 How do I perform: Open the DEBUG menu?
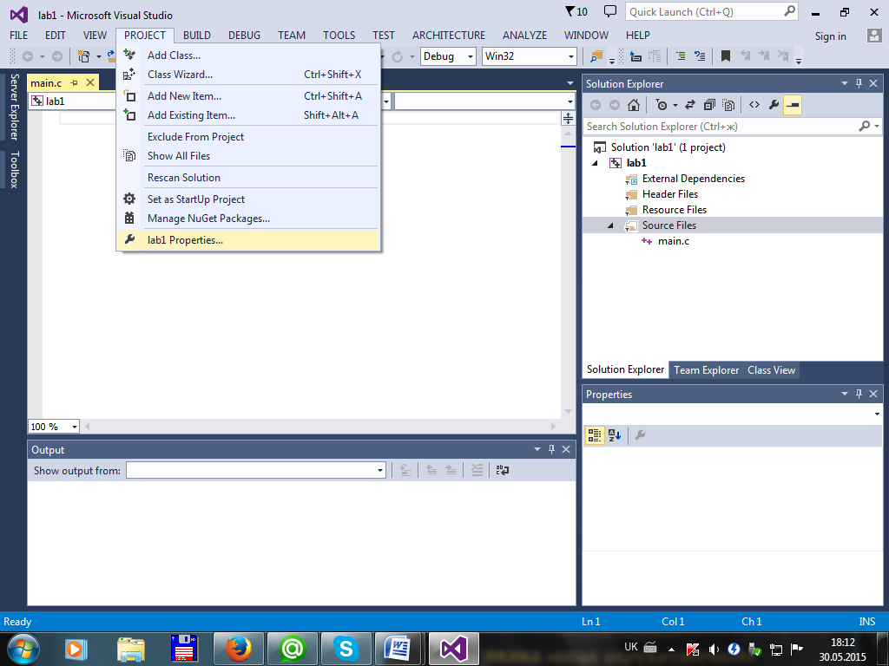tap(244, 35)
